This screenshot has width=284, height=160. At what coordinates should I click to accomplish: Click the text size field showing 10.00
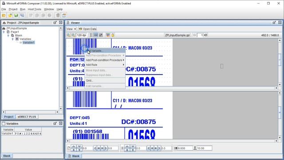(204, 148)
